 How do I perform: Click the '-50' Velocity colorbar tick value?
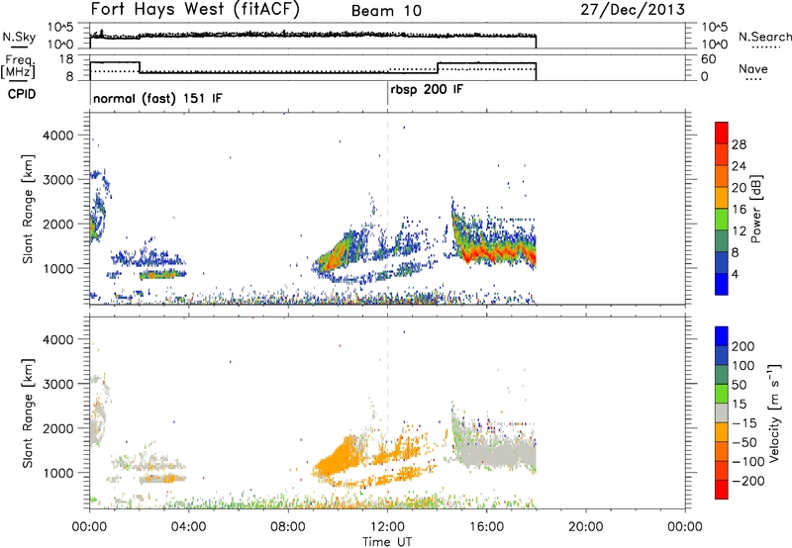744,442
